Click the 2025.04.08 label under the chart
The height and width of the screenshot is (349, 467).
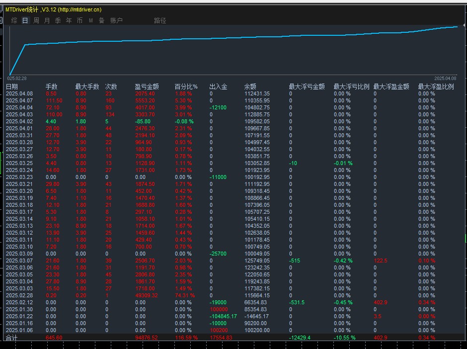(x=445, y=79)
